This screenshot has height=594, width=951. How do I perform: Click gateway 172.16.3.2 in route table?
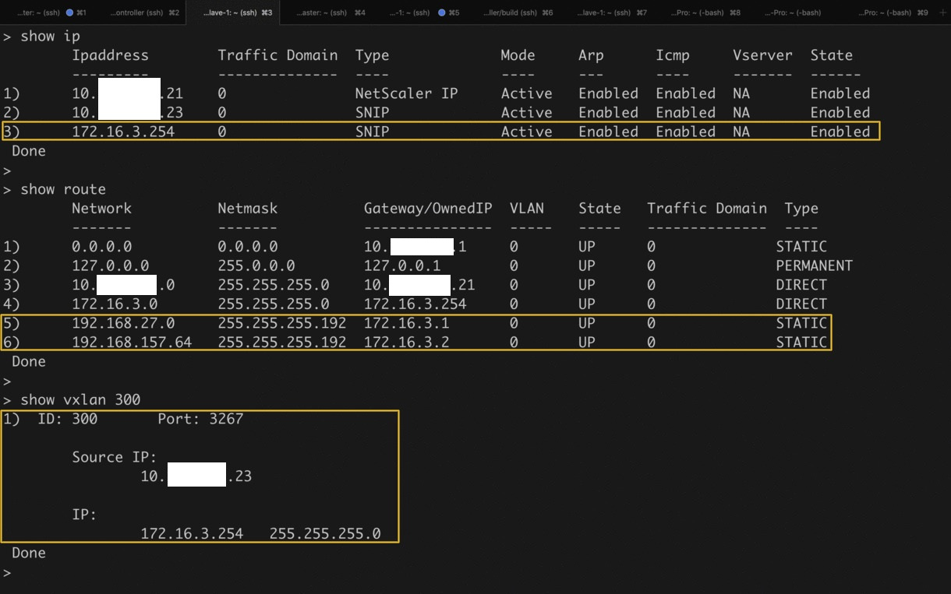(406, 342)
